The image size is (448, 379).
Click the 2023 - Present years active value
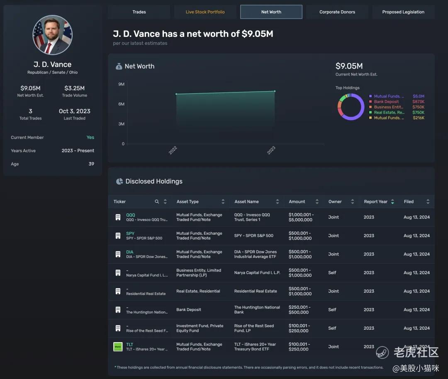pos(78,151)
